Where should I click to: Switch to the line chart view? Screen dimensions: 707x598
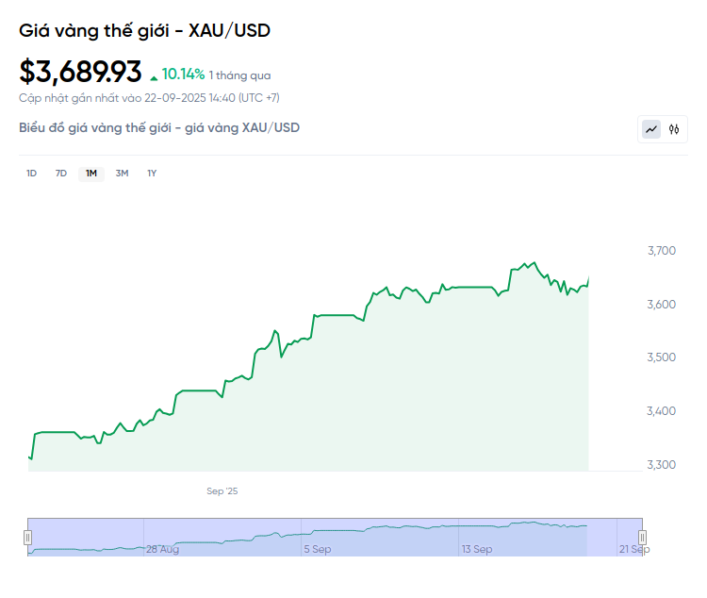pos(651,129)
